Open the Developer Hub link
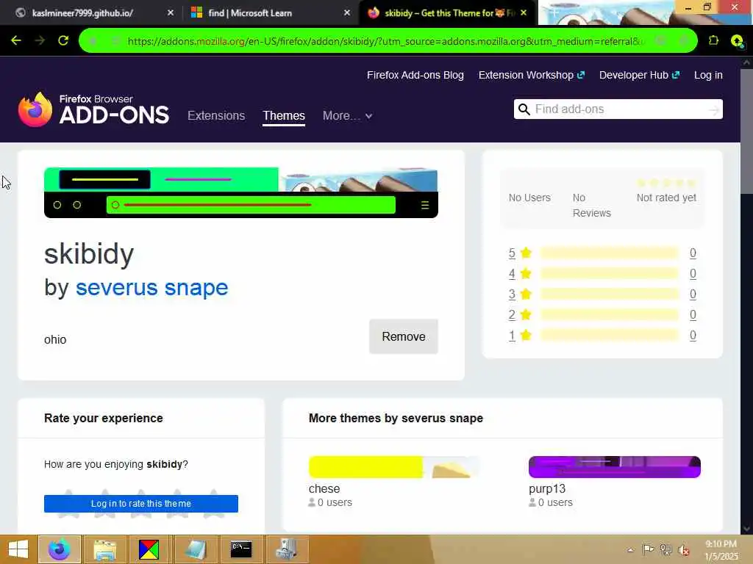753x564 pixels. 639,76
